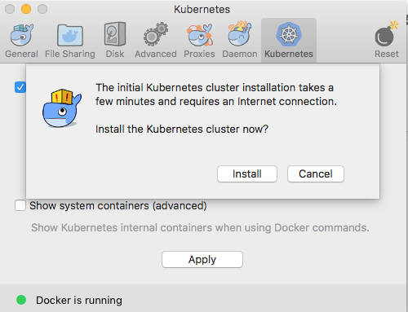The width and height of the screenshot is (408, 312).
Task: Open the File Sharing folder icon
Action: pos(70,35)
